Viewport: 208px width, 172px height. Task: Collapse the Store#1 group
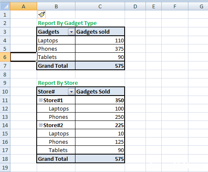point(40,100)
